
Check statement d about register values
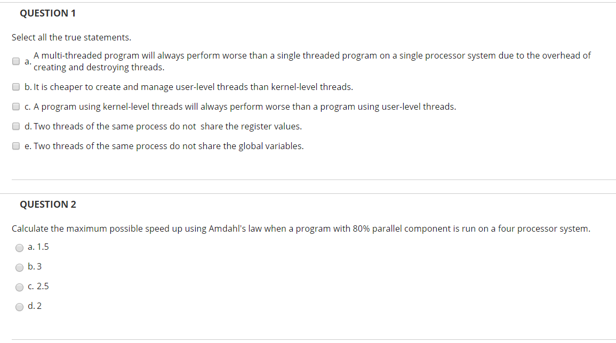[15, 126]
